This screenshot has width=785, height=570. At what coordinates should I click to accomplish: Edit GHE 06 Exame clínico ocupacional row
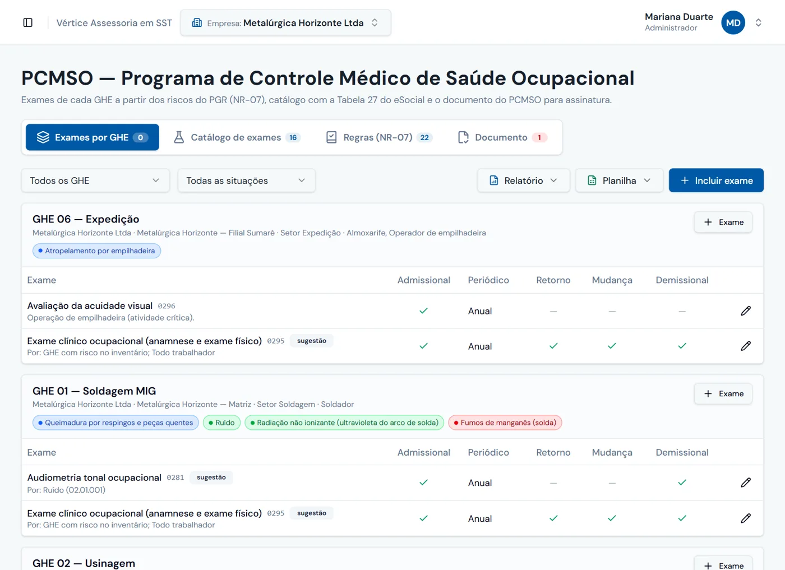point(746,346)
